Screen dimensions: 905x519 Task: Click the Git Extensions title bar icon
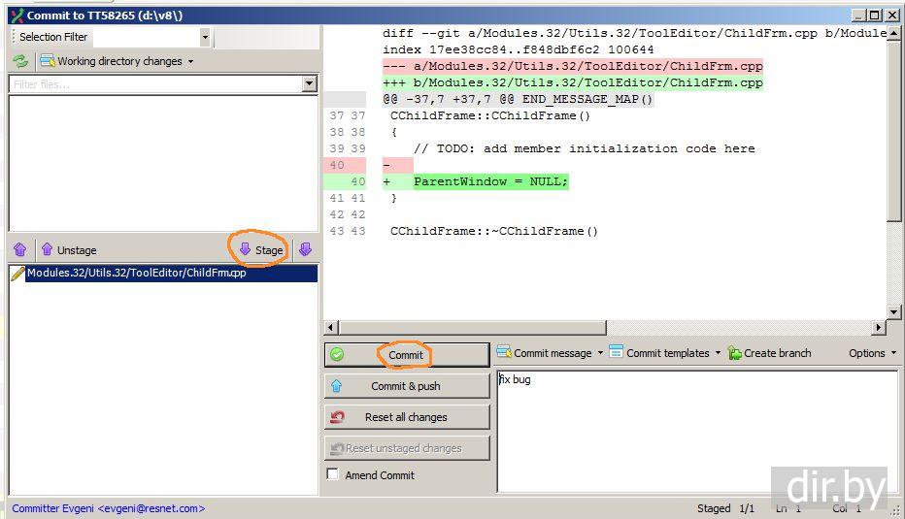click(x=17, y=16)
